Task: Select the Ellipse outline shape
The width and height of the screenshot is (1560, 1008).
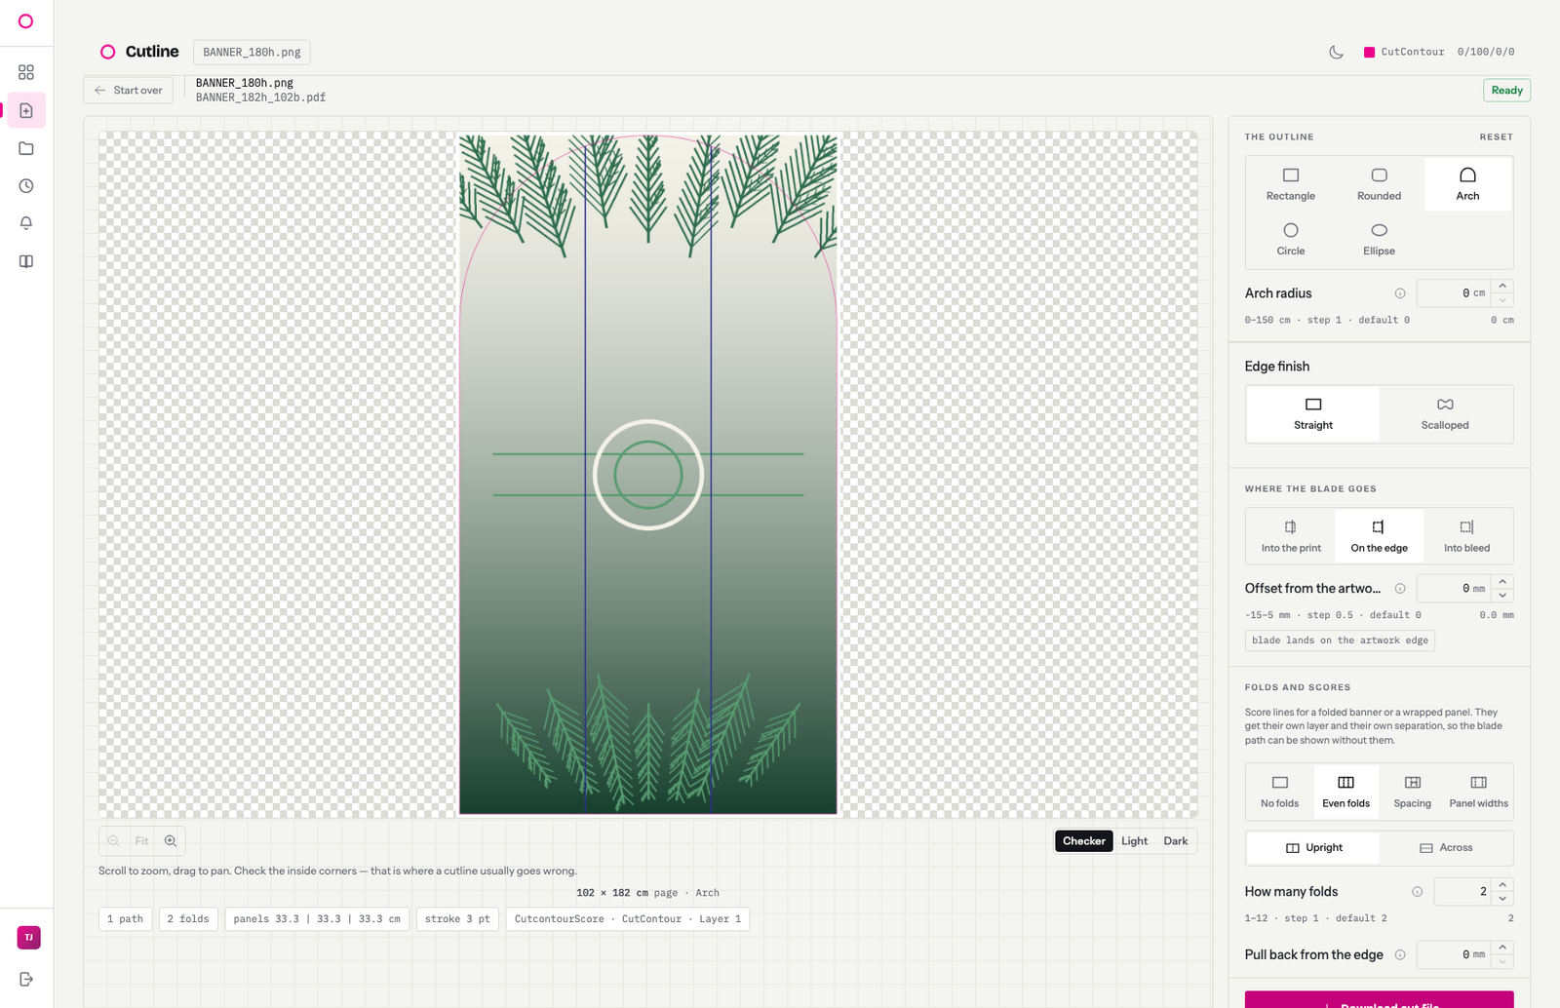Action: tap(1379, 239)
